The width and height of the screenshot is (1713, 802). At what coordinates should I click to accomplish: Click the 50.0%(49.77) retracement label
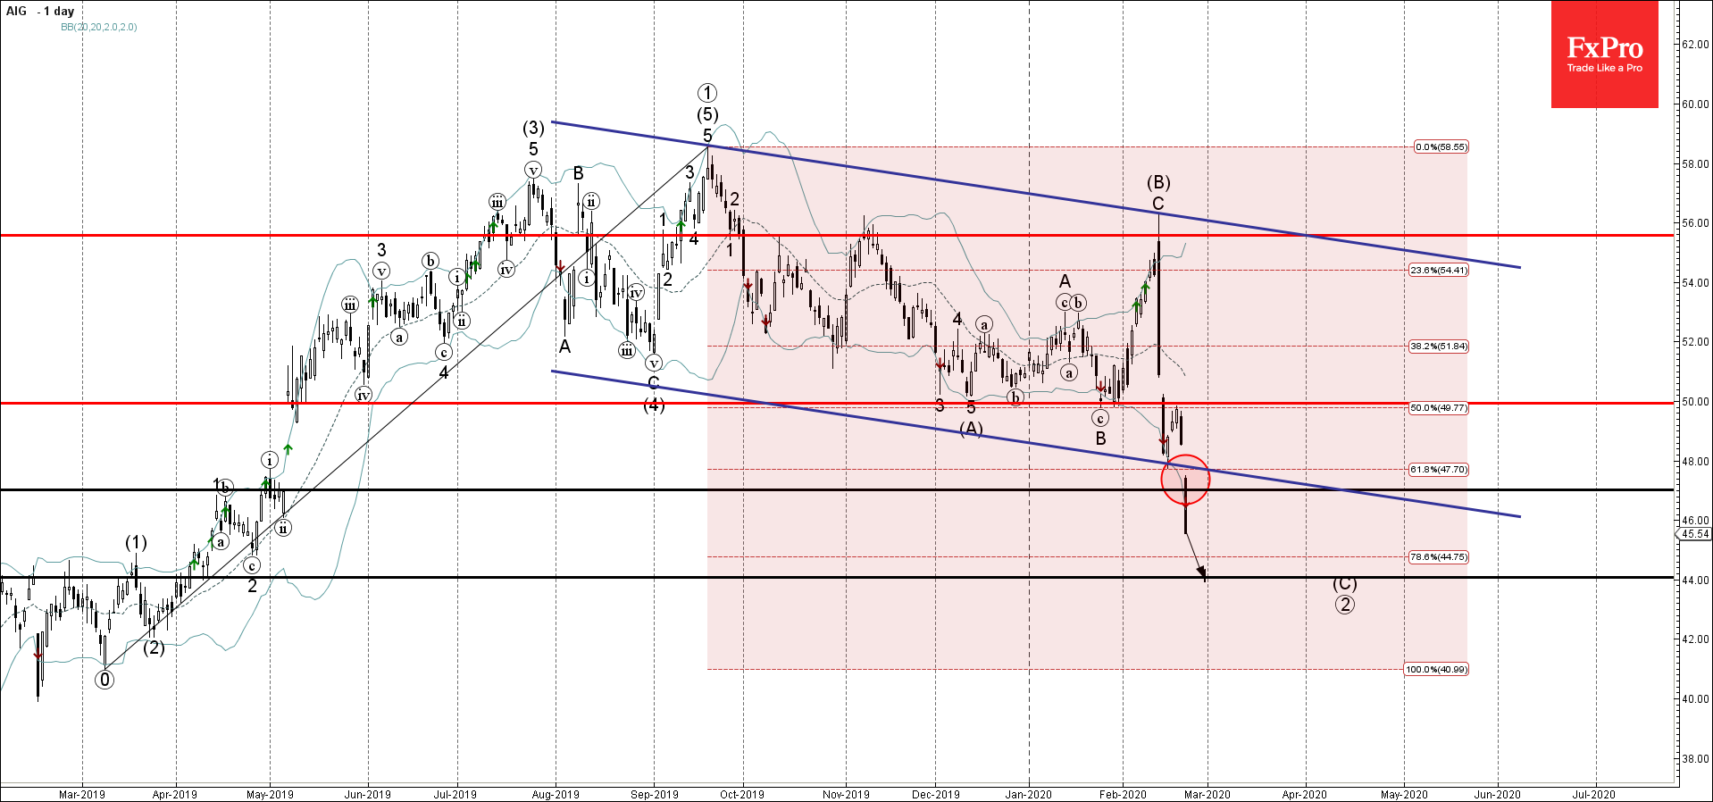coord(1438,407)
